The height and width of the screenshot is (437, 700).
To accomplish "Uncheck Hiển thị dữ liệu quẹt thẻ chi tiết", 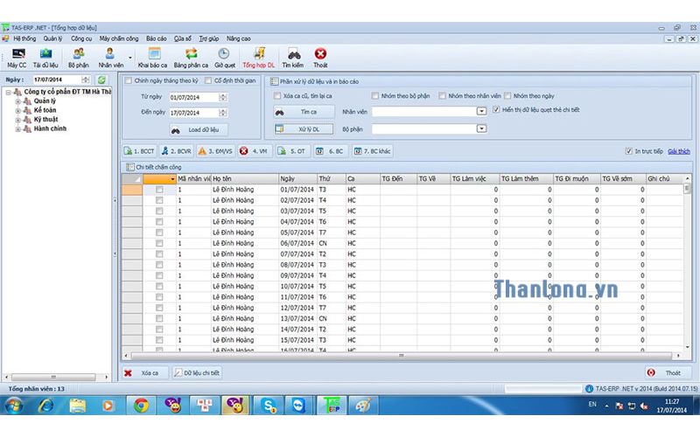I will point(496,110).
